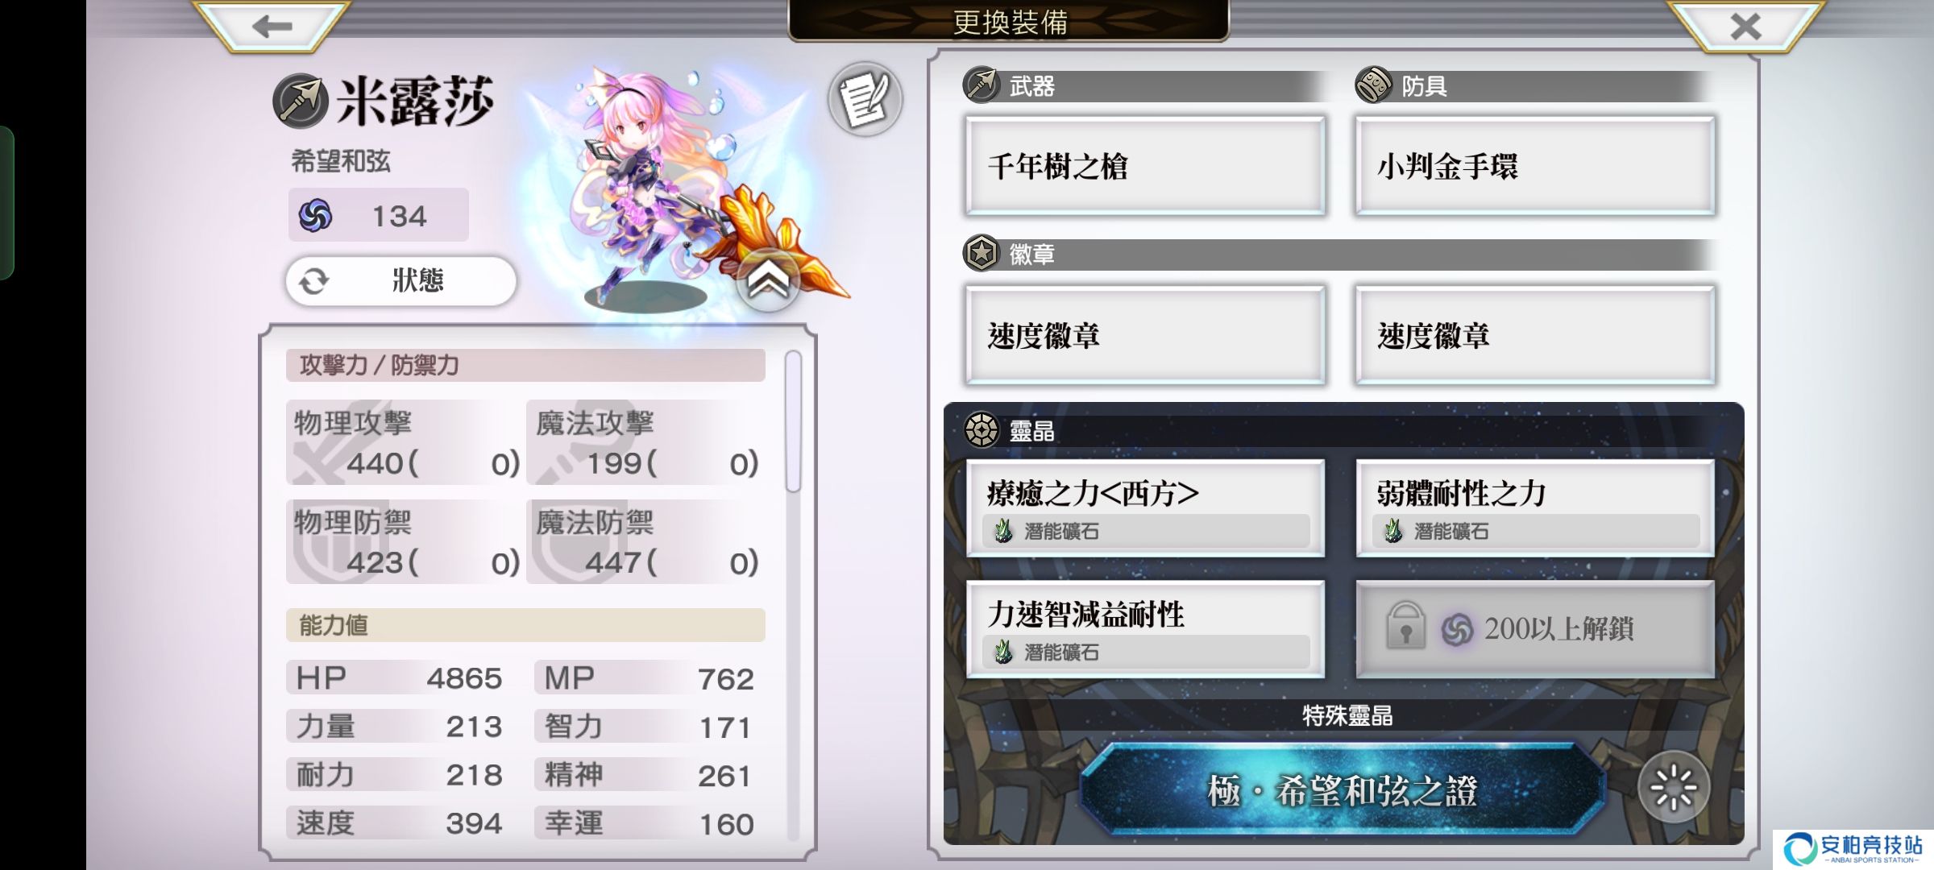Screen dimensions: 1934x870
Task: Click the bracelet icon beside 防具
Action: 1373,85
